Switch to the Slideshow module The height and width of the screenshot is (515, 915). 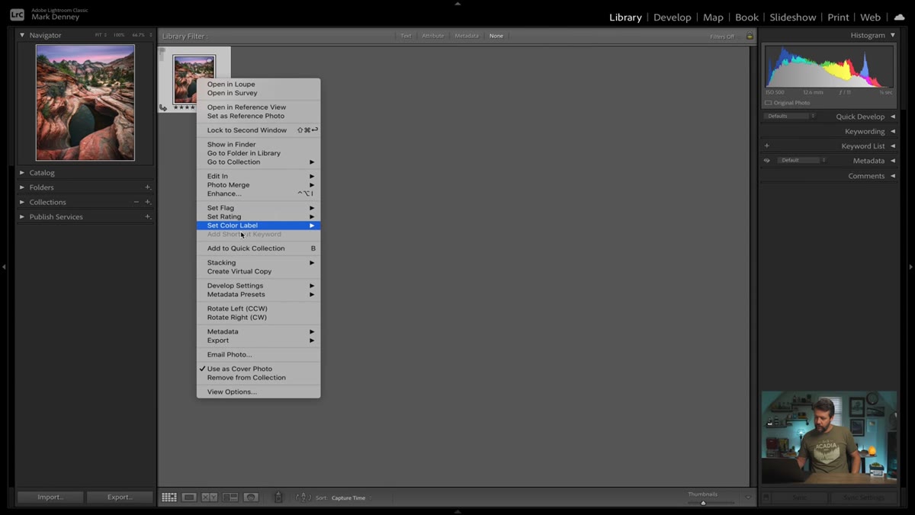pyautogui.click(x=793, y=17)
